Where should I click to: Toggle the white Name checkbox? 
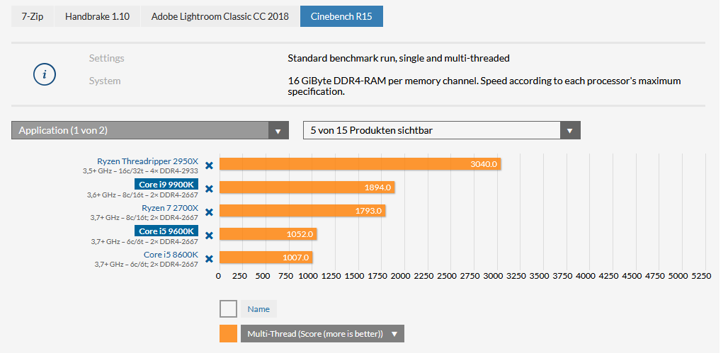coord(228,308)
